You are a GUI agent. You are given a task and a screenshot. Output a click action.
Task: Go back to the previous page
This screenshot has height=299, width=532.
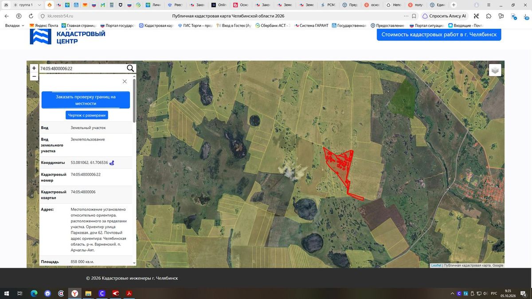(7, 16)
